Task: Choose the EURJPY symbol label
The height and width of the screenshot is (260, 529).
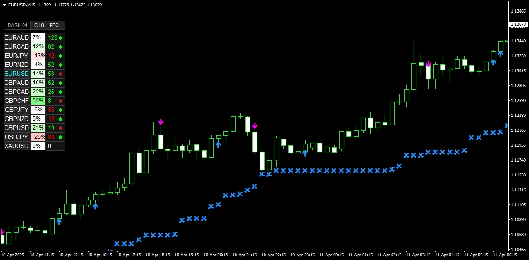Action: pyautogui.click(x=17, y=56)
